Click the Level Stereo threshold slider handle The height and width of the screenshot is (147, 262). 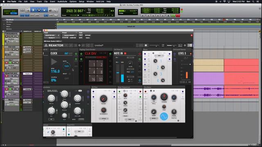pos(190,64)
